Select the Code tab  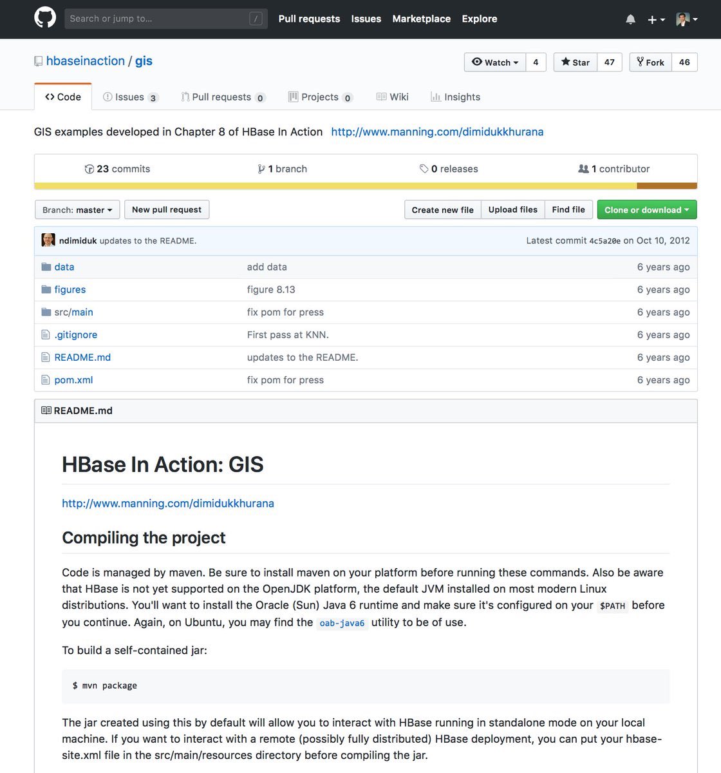[63, 97]
